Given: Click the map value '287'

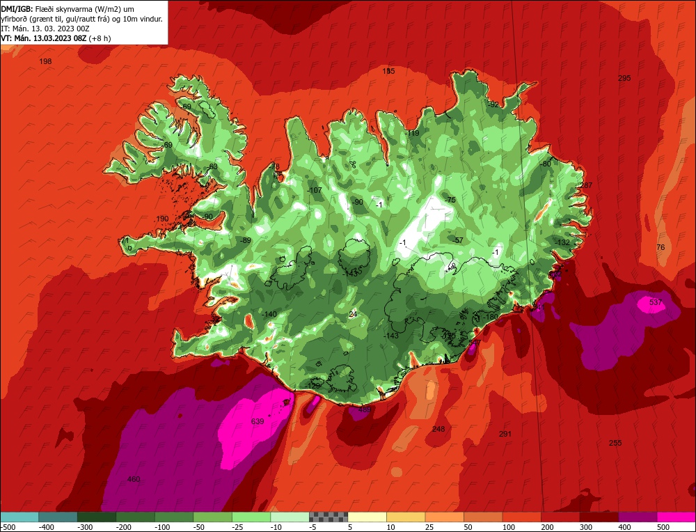Looking at the screenshot, I should coord(586,186).
